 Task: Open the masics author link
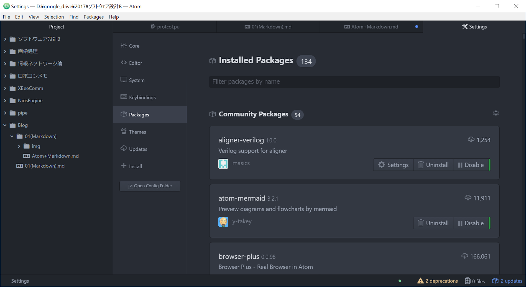pos(241,163)
